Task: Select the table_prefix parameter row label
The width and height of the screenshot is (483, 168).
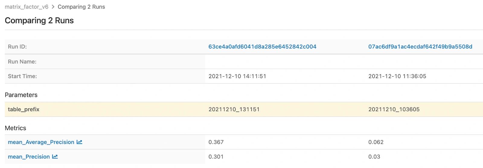Action: click(x=24, y=109)
